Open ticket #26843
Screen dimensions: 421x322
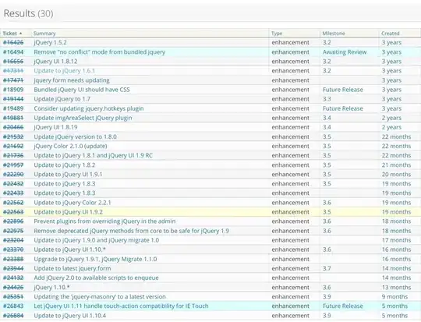click(13, 306)
